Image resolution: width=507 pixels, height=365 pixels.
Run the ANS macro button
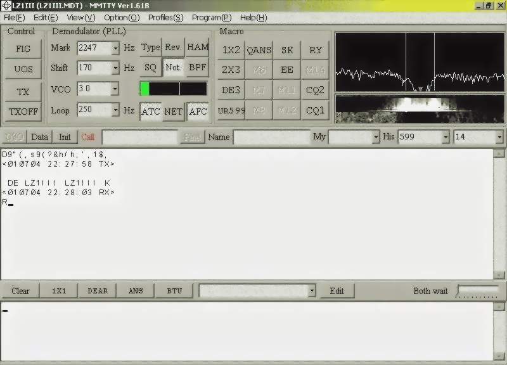(136, 291)
